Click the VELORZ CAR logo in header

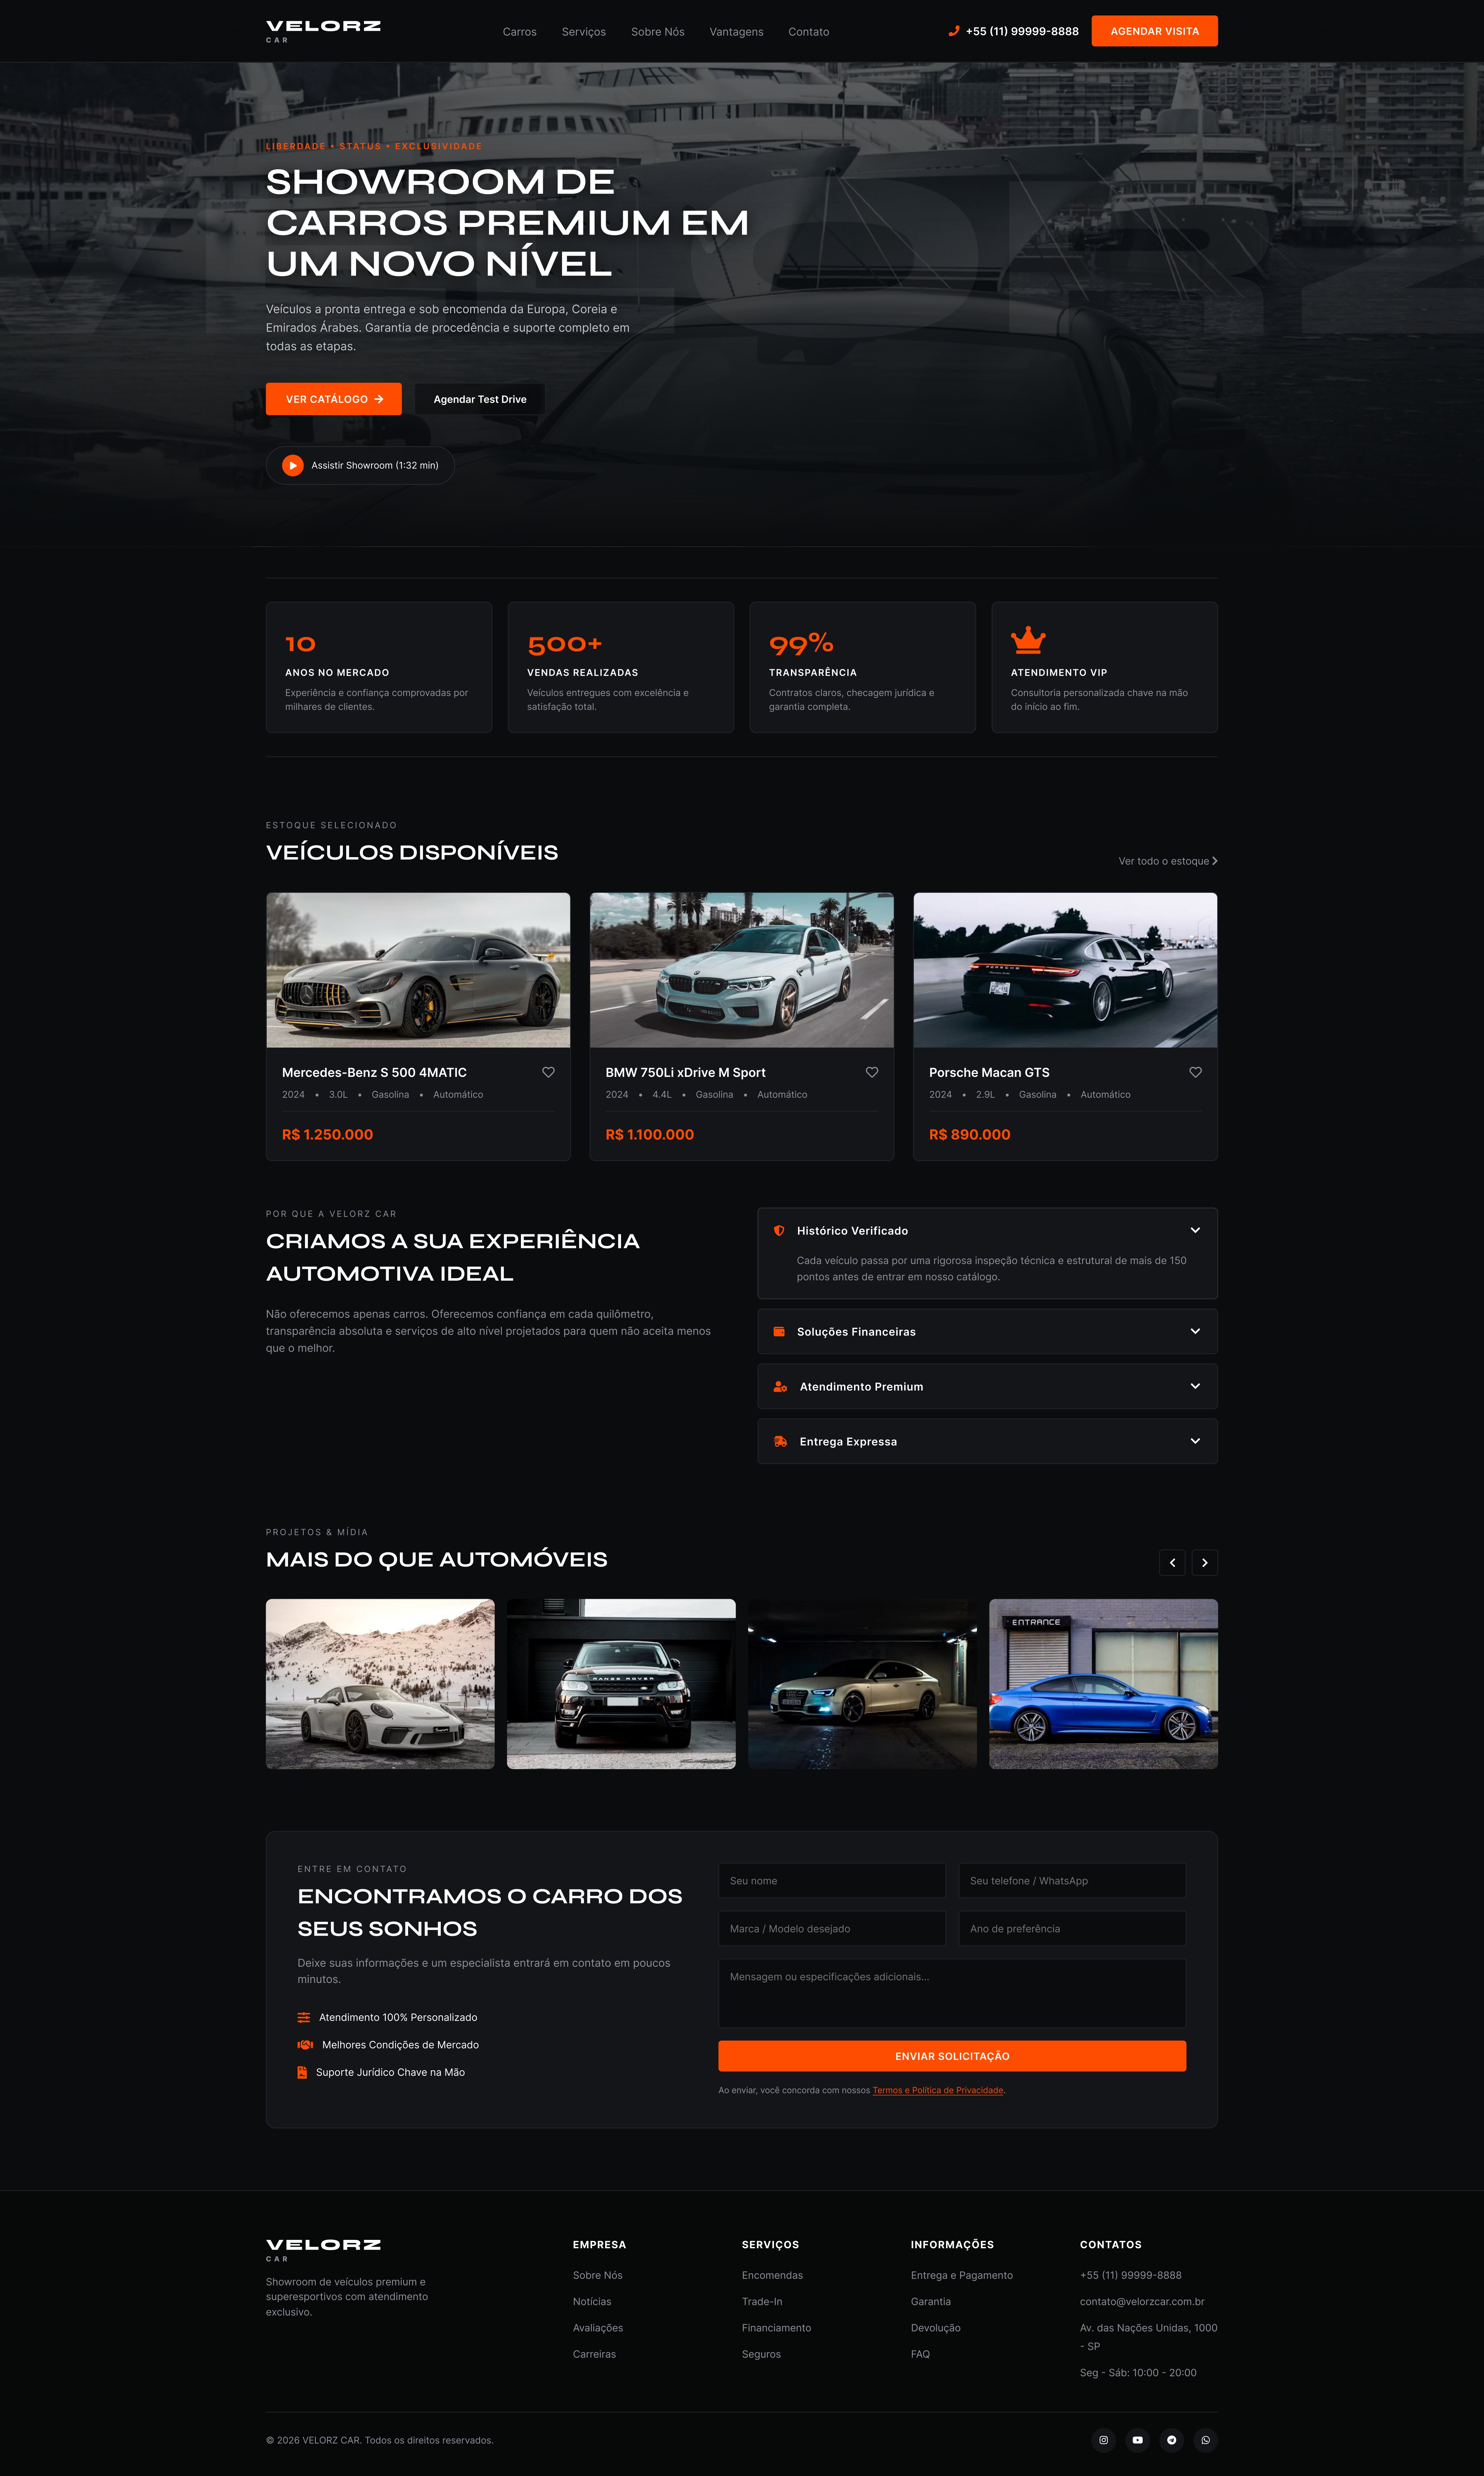point(323,31)
